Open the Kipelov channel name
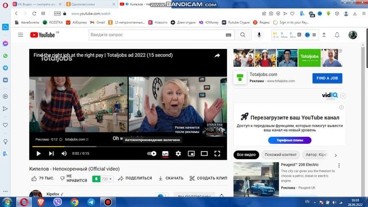This screenshot has height=207, width=368. click(x=53, y=194)
